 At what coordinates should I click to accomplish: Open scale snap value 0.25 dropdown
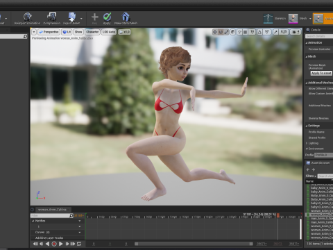pyautogui.click(x=284, y=32)
